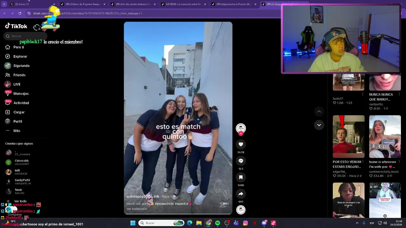Open creator link edgarftw_
This screenshot has width=406, height=228.
coord(339,172)
